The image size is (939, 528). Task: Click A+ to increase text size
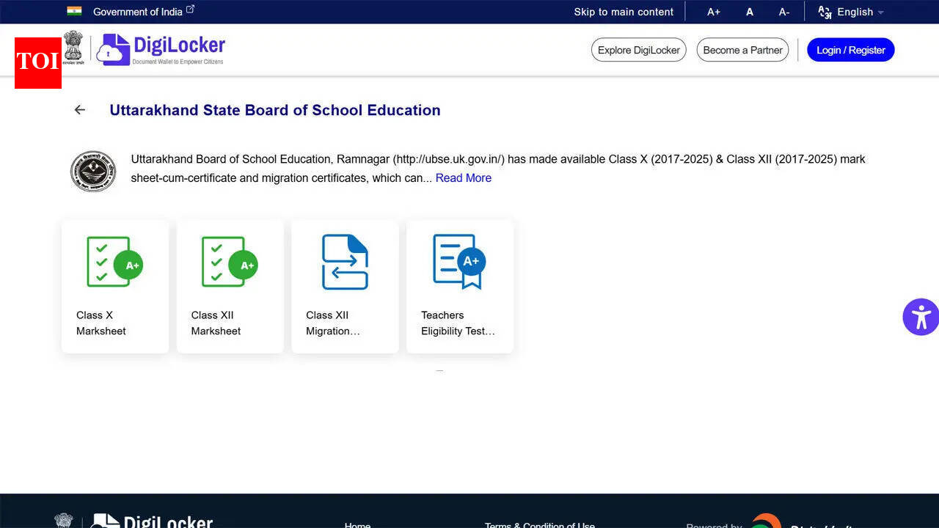(x=714, y=12)
